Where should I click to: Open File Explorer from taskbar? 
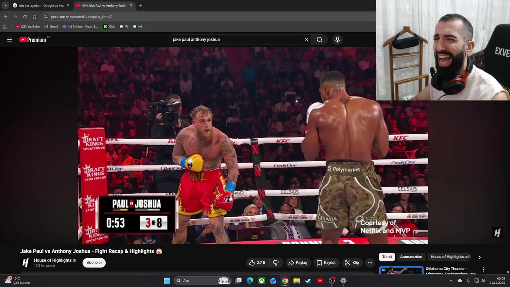pos(296,281)
